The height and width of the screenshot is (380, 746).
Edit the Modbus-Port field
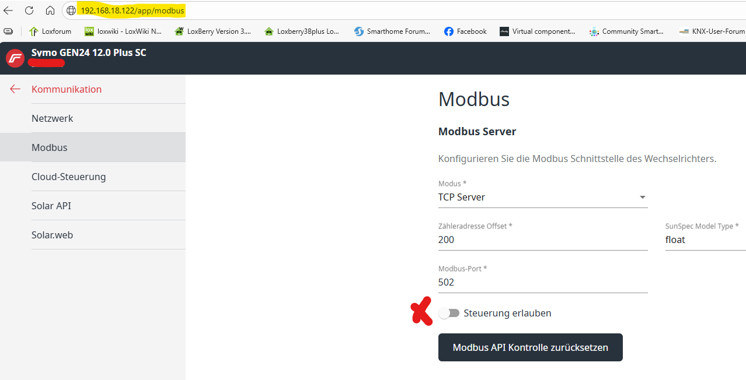543,282
